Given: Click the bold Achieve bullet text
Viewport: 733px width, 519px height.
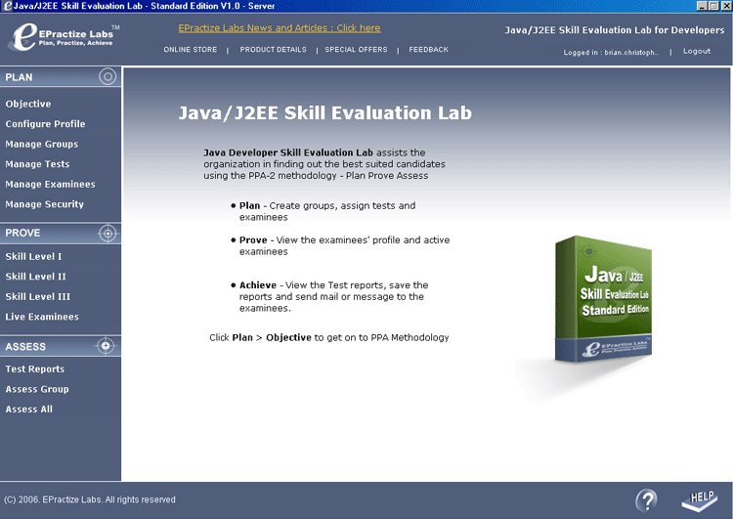Looking at the screenshot, I should [x=258, y=285].
